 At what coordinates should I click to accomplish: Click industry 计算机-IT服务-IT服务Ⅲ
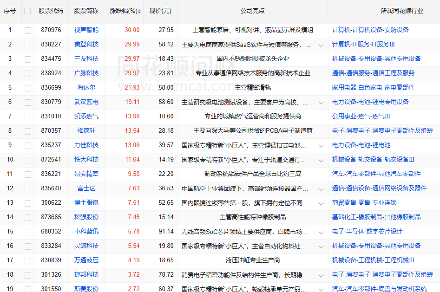[x=363, y=44]
